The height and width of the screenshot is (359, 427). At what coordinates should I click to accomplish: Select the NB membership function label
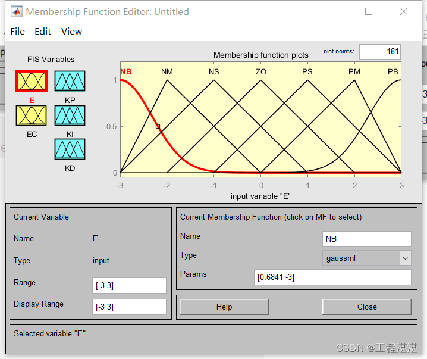126,71
